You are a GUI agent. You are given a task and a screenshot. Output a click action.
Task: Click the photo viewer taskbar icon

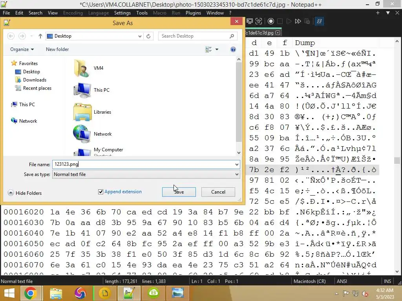tap(178, 293)
